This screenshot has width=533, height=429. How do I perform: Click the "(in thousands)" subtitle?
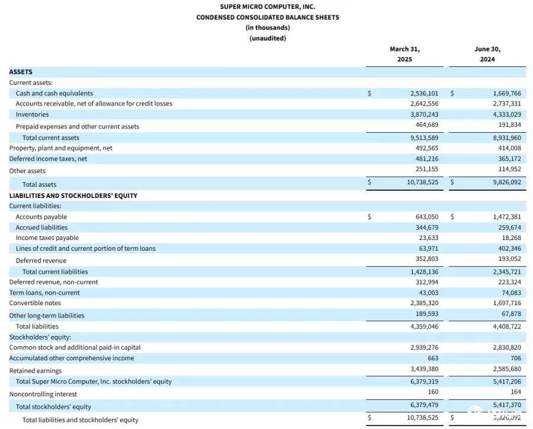click(268, 28)
